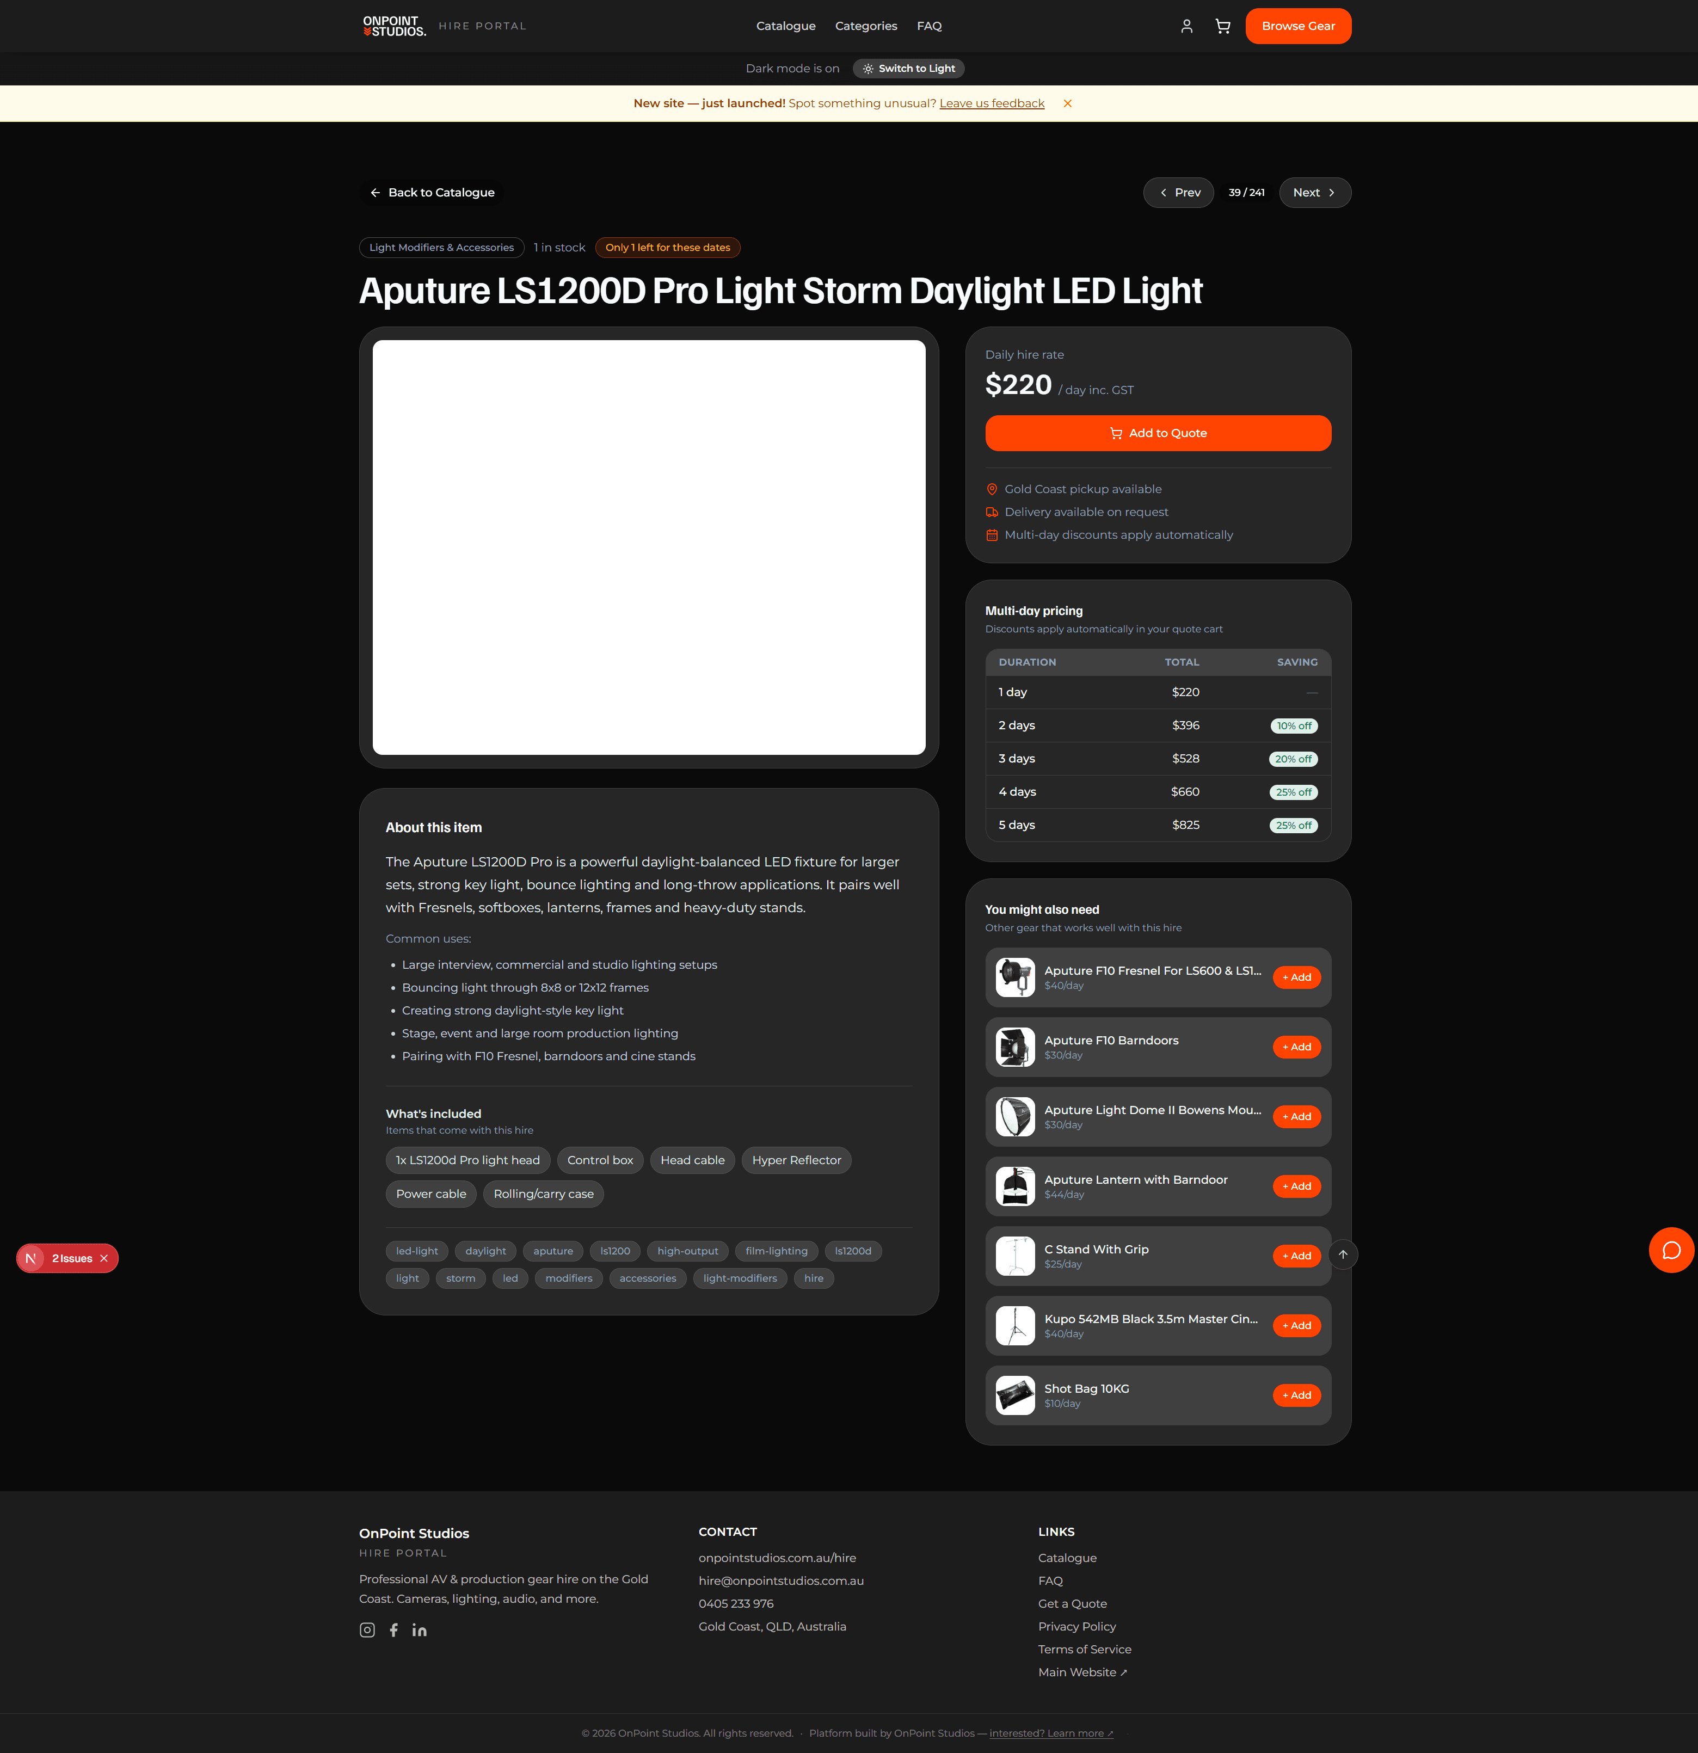
Task: Open the shopping cart icon
Action: pyautogui.click(x=1222, y=26)
